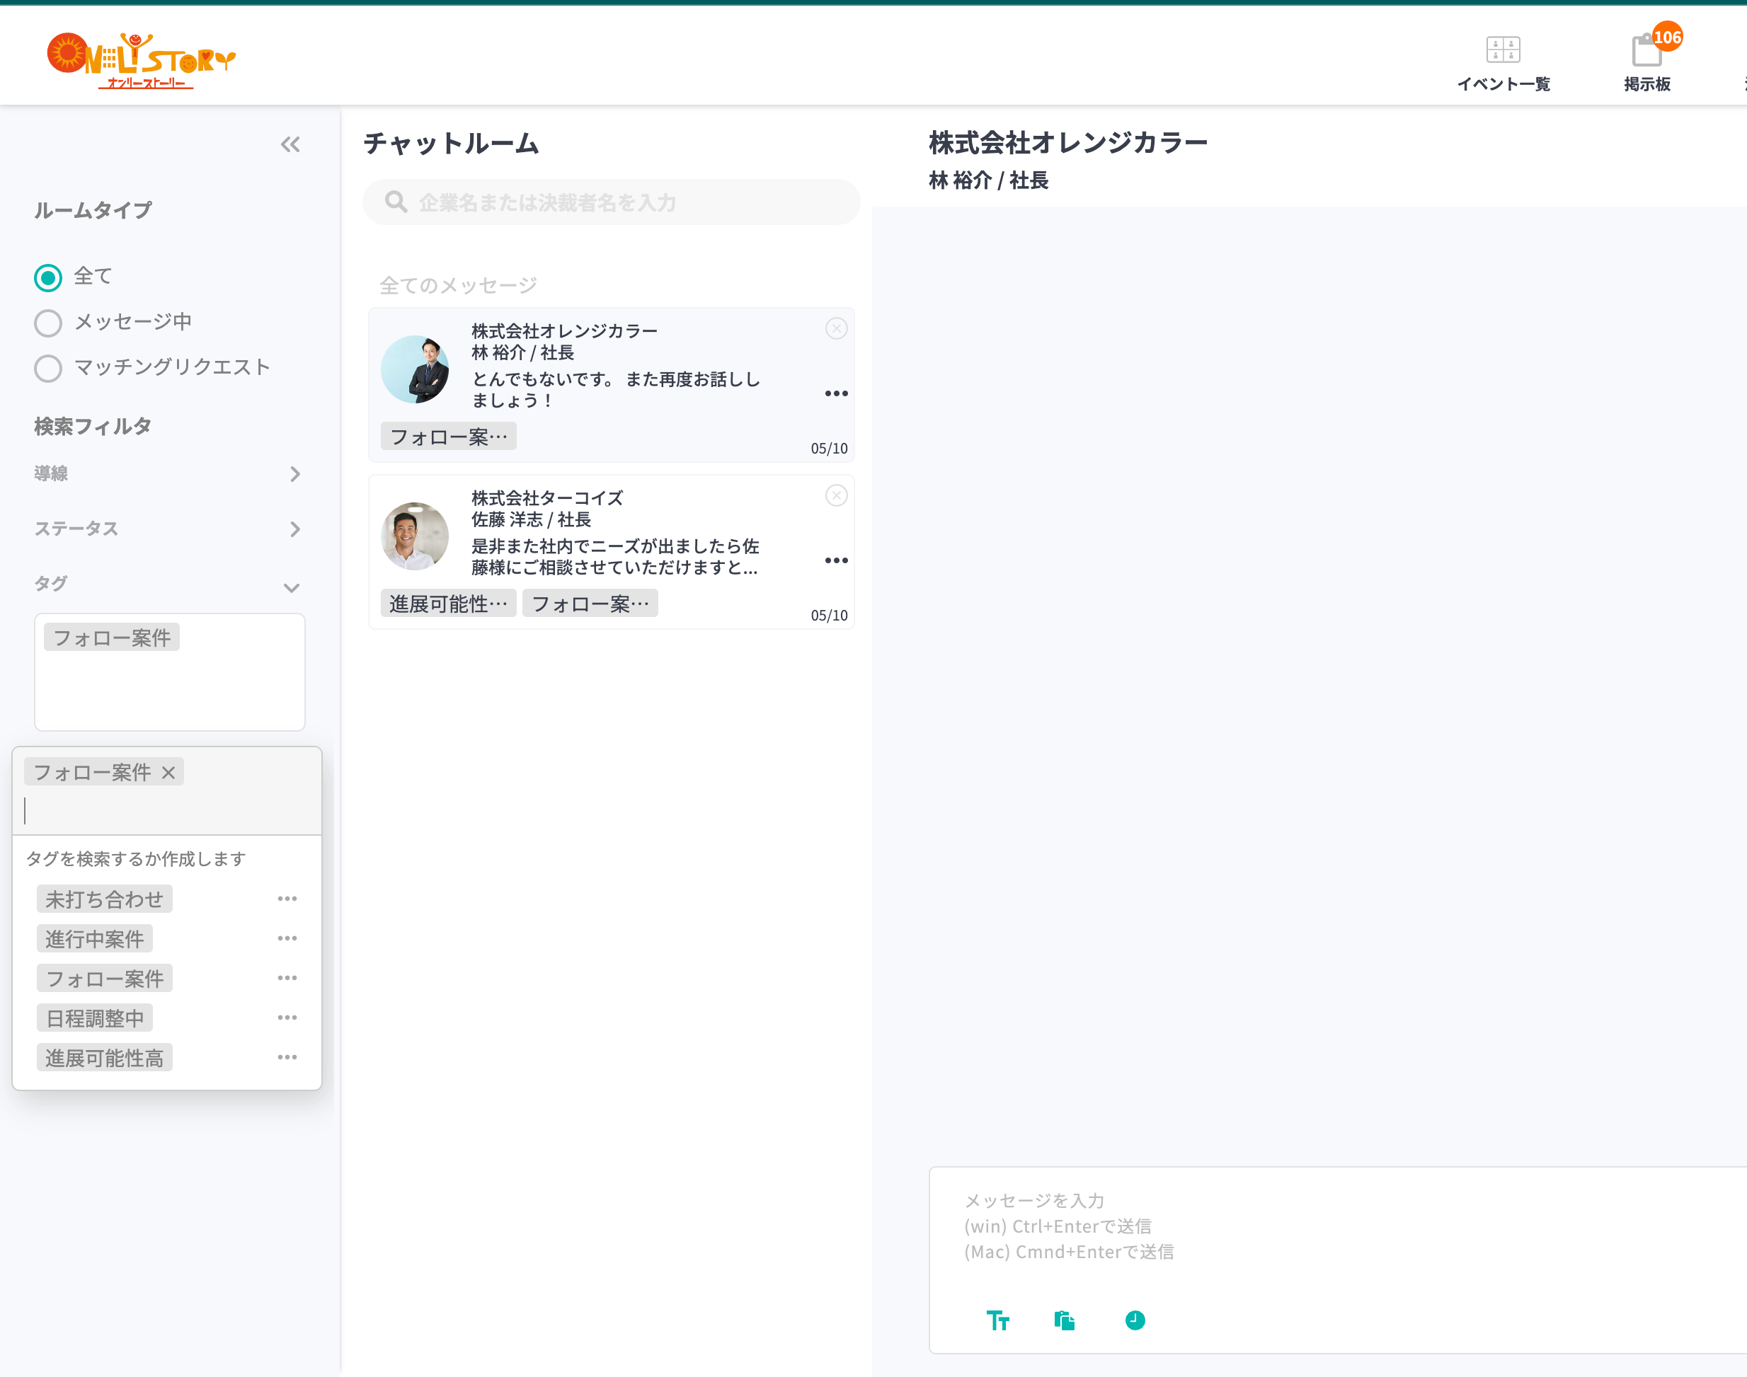The image size is (1747, 1377).
Task: Click the template copy icon in message box
Action: click(1064, 1320)
